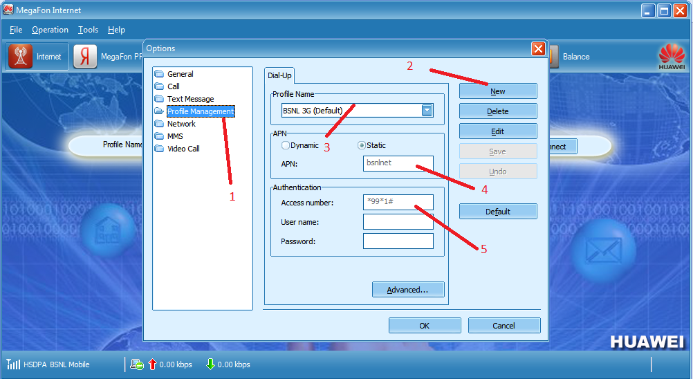Click the Huawei logo in the toolbar

coord(672,57)
